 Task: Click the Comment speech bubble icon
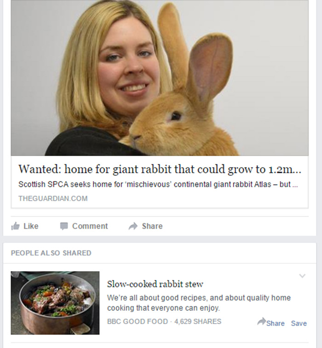point(64,226)
